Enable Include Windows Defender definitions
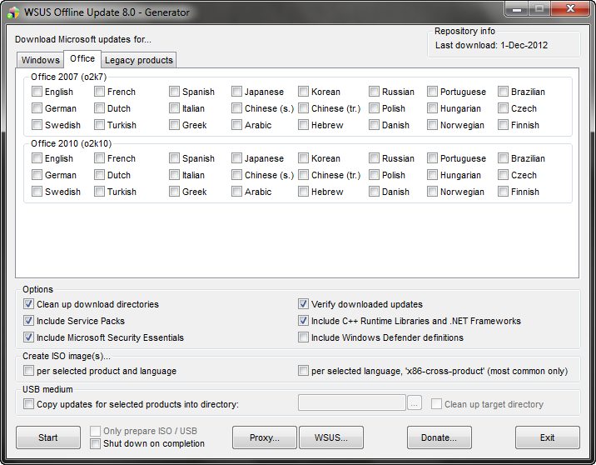596x465 pixels. pos(303,337)
